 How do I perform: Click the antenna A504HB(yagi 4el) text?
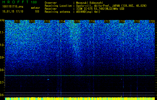coord(88,12)
